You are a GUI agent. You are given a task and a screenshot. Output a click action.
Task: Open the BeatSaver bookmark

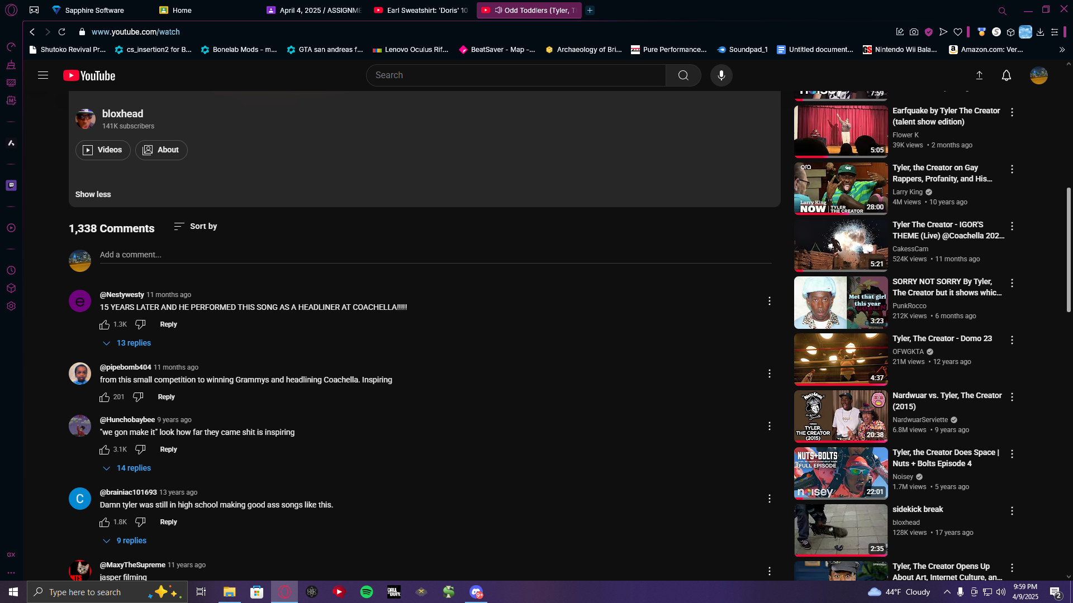(497, 50)
